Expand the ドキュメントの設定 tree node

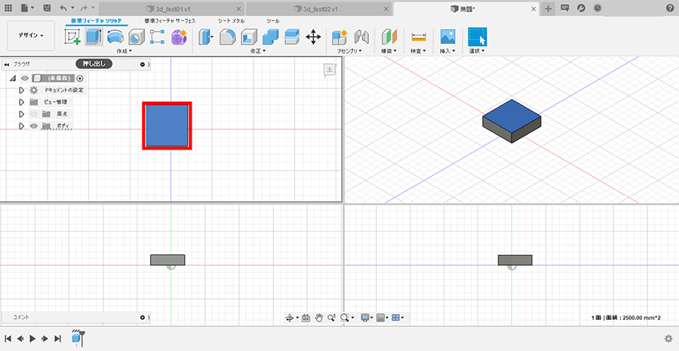pyautogui.click(x=21, y=90)
